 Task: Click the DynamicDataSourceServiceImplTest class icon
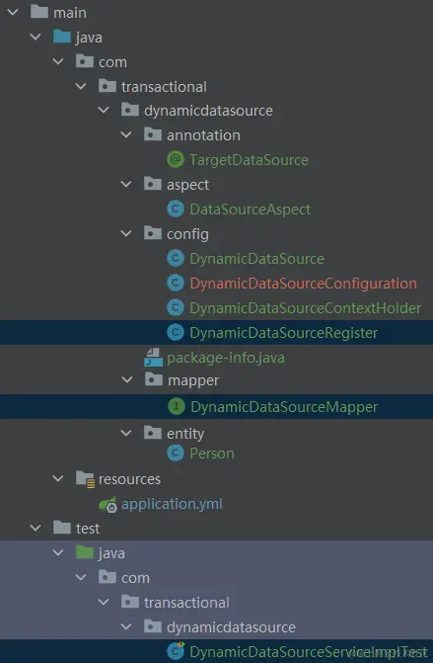pos(176,651)
